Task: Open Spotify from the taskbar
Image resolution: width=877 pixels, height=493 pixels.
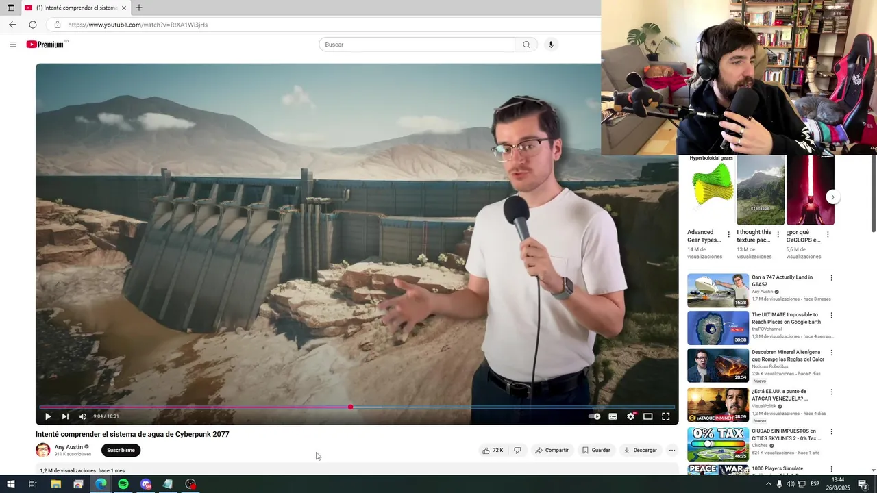Action: pyautogui.click(x=123, y=484)
